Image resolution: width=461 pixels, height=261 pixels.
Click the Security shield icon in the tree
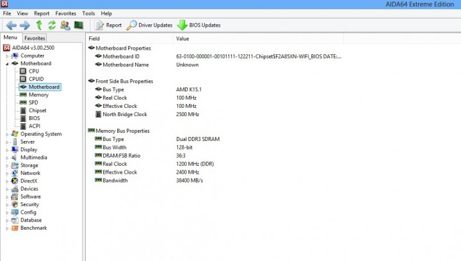click(x=15, y=204)
